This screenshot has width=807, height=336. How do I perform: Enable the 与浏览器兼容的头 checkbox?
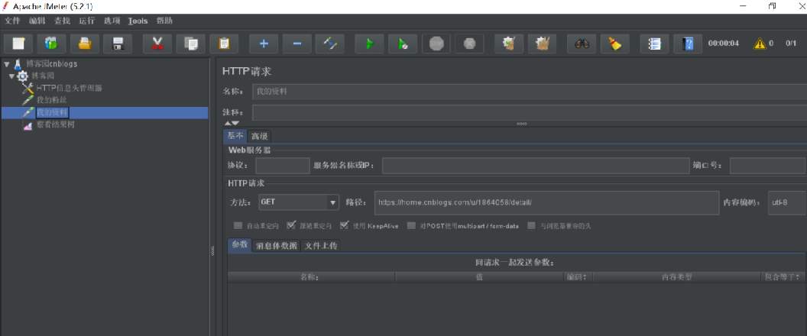coord(532,226)
